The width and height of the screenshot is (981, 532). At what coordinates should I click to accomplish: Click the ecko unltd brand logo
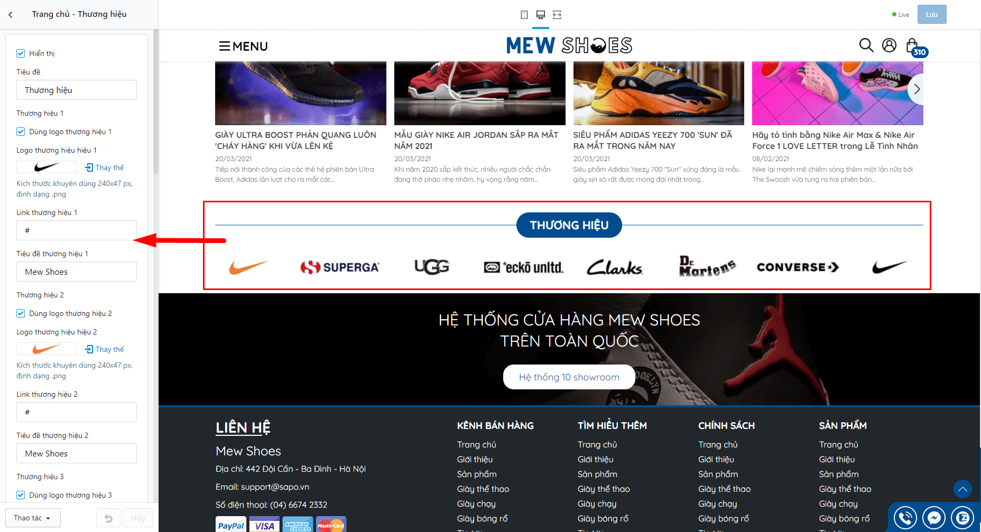pyautogui.click(x=524, y=267)
